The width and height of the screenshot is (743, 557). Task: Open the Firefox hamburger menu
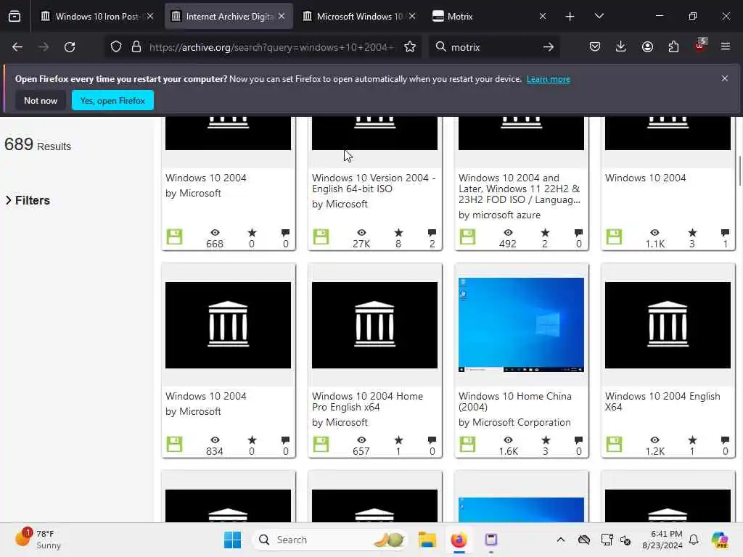pyautogui.click(x=726, y=47)
